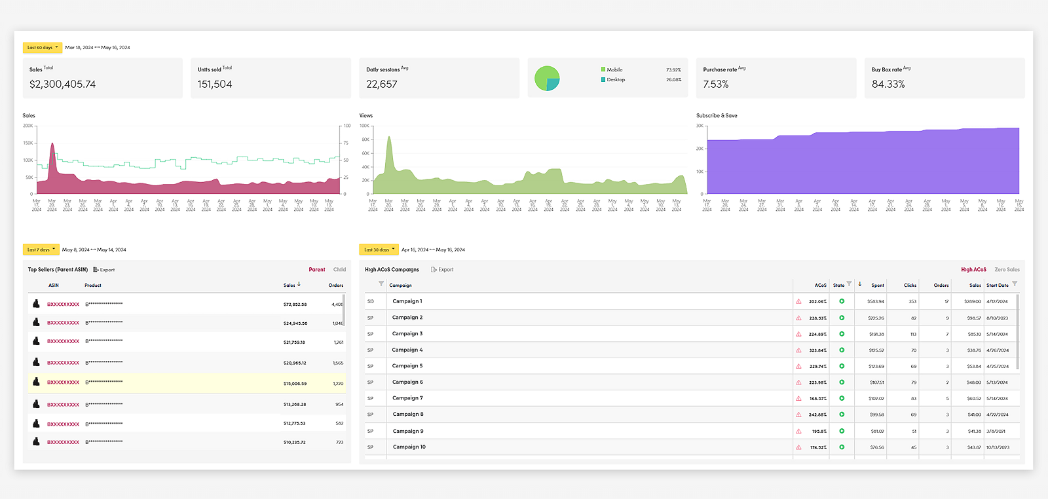Click Export icon in High ACoS Campaigns panel
The width and height of the screenshot is (1048, 499).
point(434,270)
